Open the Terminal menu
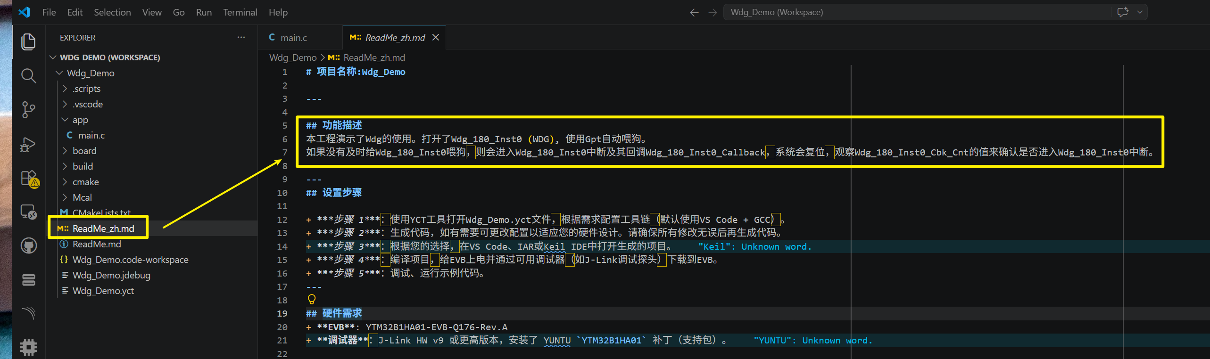 coord(240,12)
